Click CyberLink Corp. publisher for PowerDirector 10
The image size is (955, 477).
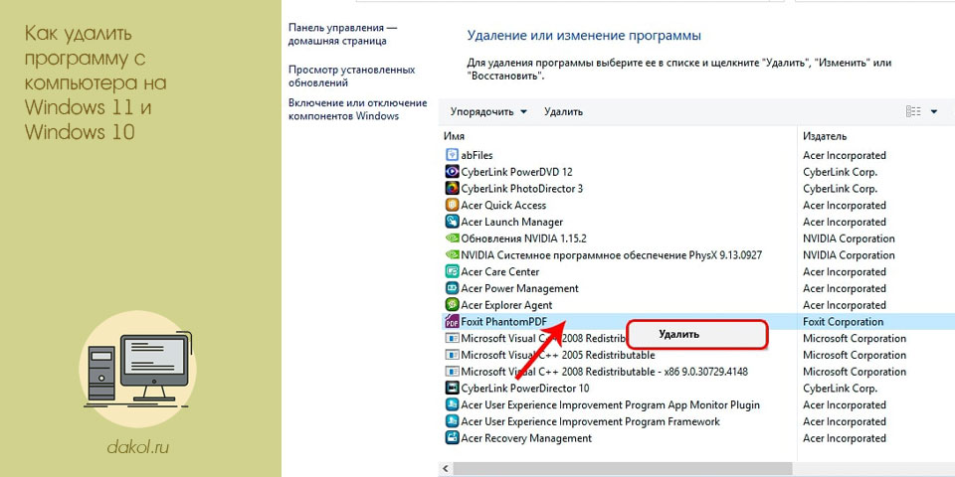coord(840,389)
